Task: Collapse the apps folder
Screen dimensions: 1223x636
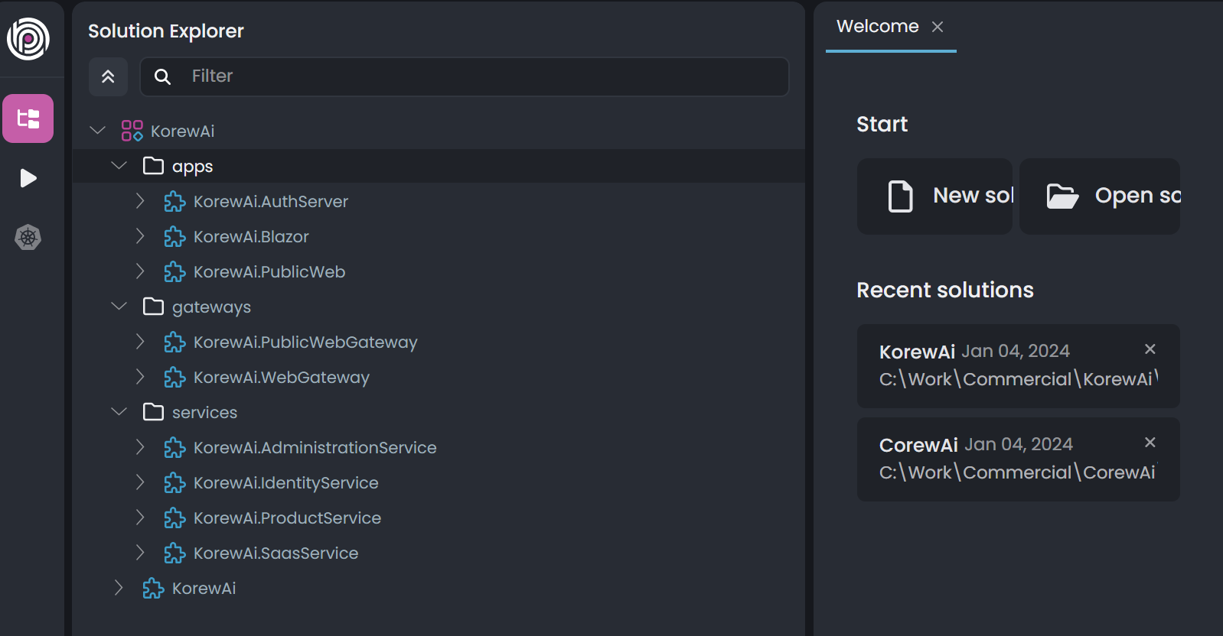Action: click(119, 166)
